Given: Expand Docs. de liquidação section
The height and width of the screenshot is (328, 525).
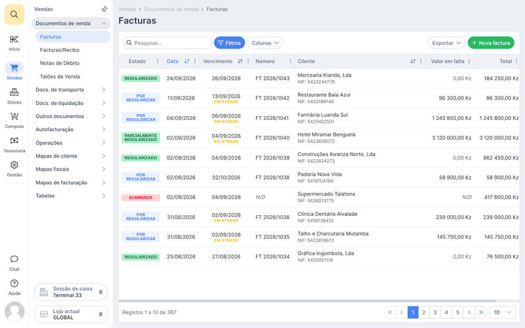Looking at the screenshot, I should tap(71, 103).
